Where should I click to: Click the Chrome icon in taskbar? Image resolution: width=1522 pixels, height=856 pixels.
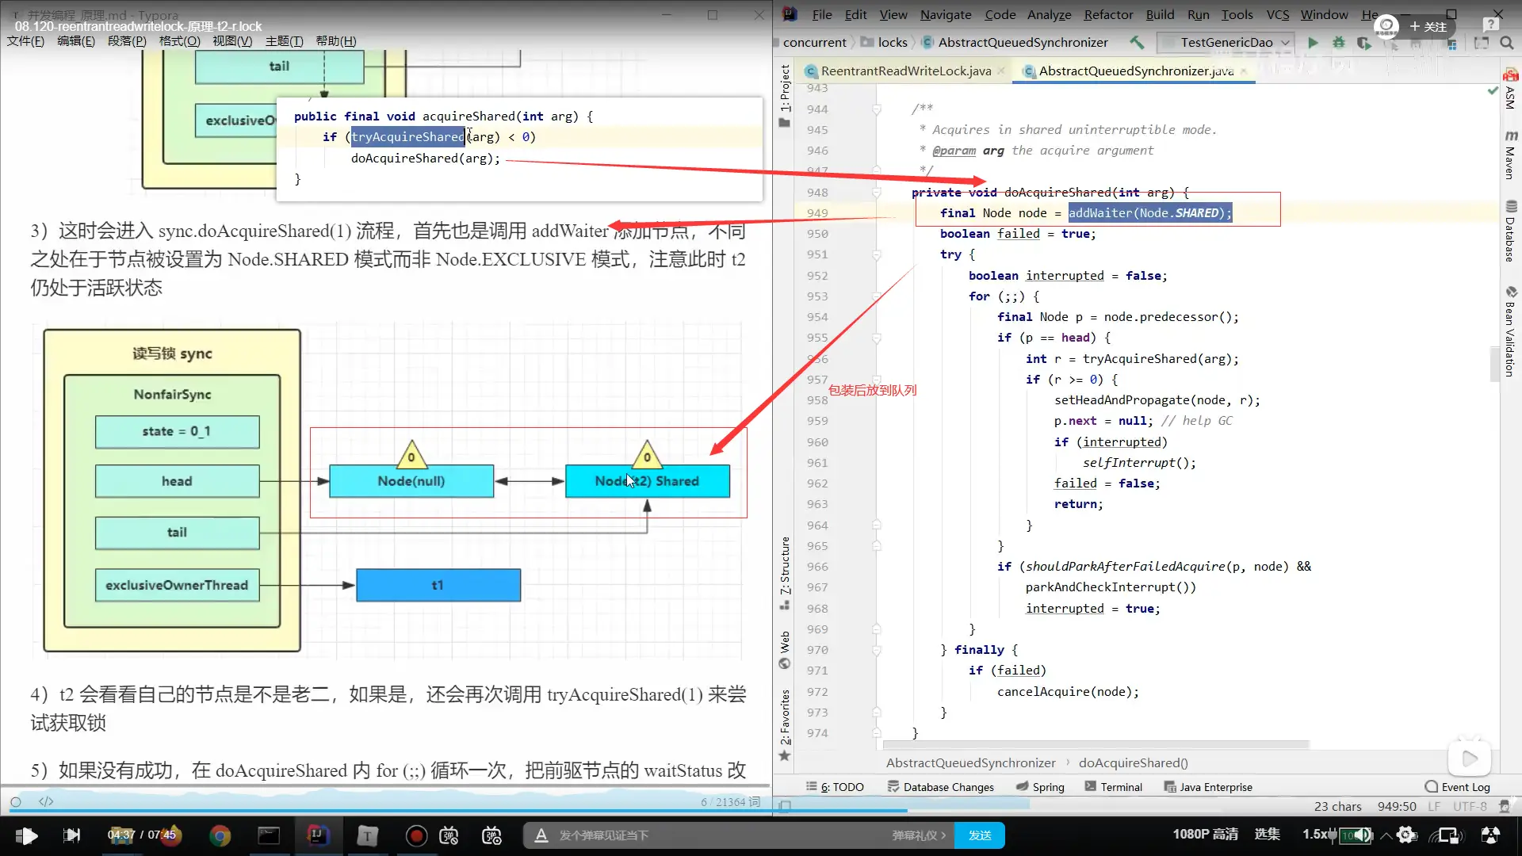point(220,835)
